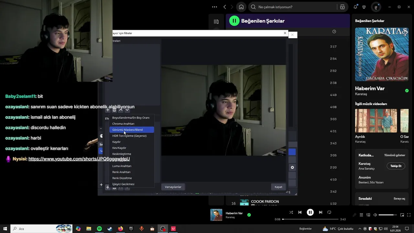Image resolution: width=414 pixels, height=233 pixels.
Task: Move filter down with upper chevron
Action: point(127,110)
